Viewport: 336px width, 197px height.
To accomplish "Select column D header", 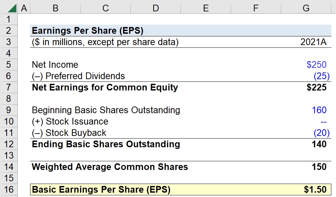I will pos(156,8).
